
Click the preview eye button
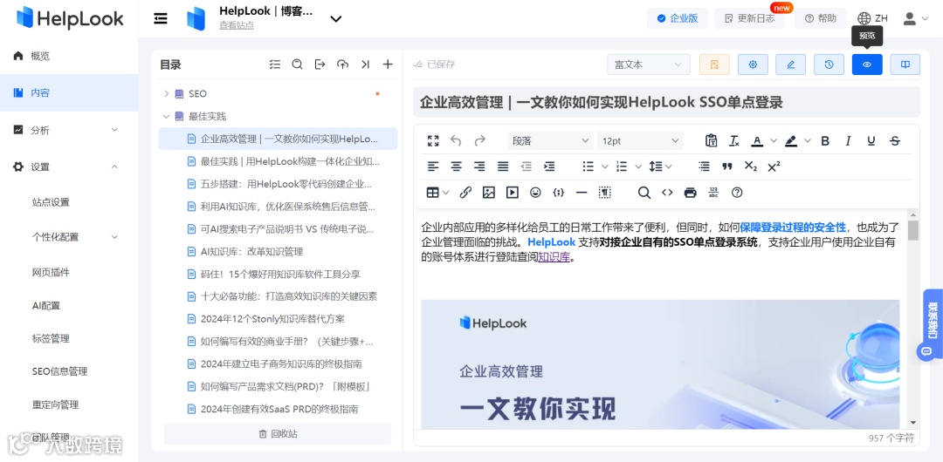(x=867, y=65)
